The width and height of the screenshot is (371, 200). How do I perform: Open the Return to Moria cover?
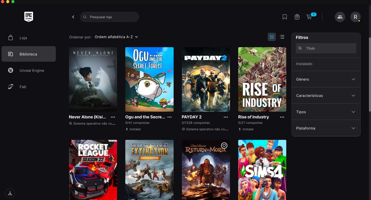pos(206,170)
